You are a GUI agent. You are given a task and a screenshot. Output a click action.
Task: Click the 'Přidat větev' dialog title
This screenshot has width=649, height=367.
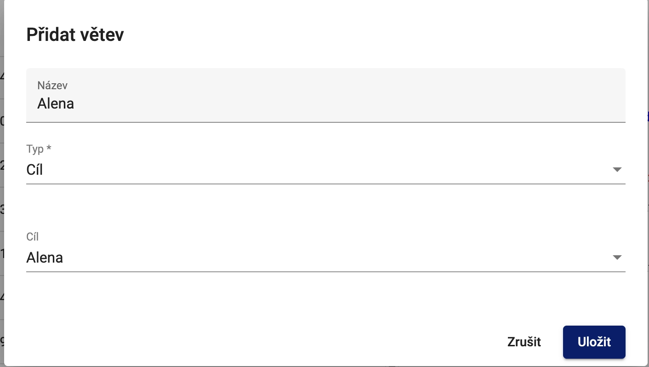coord(75,35)
